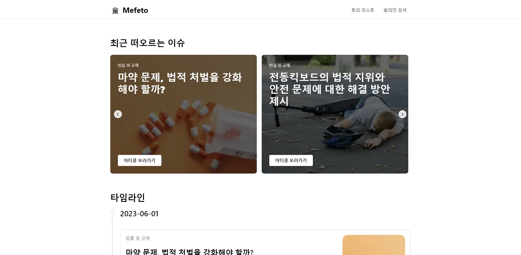Image resolution: width=521 pixels, height=255 pixels.
Task: Go to previous carousel slide arrow
Action: click(x=118, y=114)
